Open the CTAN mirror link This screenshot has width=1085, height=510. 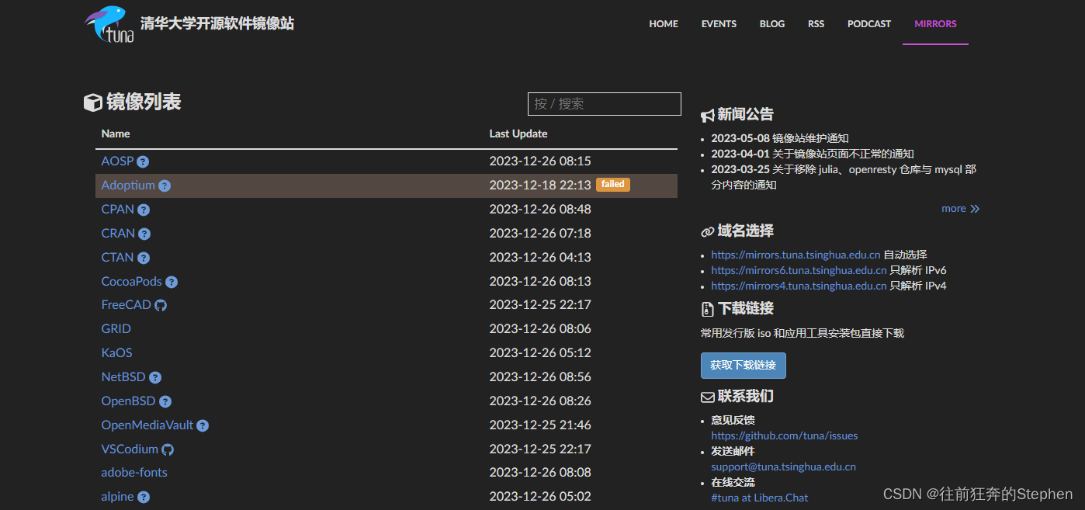118,258
